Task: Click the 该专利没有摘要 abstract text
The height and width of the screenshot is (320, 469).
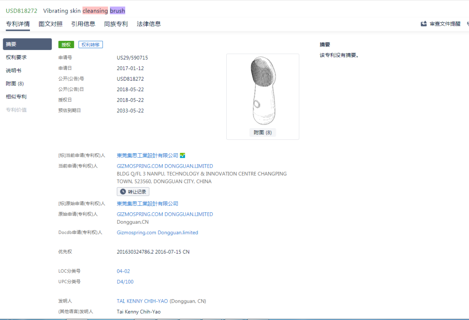Action: pos(339,55)
